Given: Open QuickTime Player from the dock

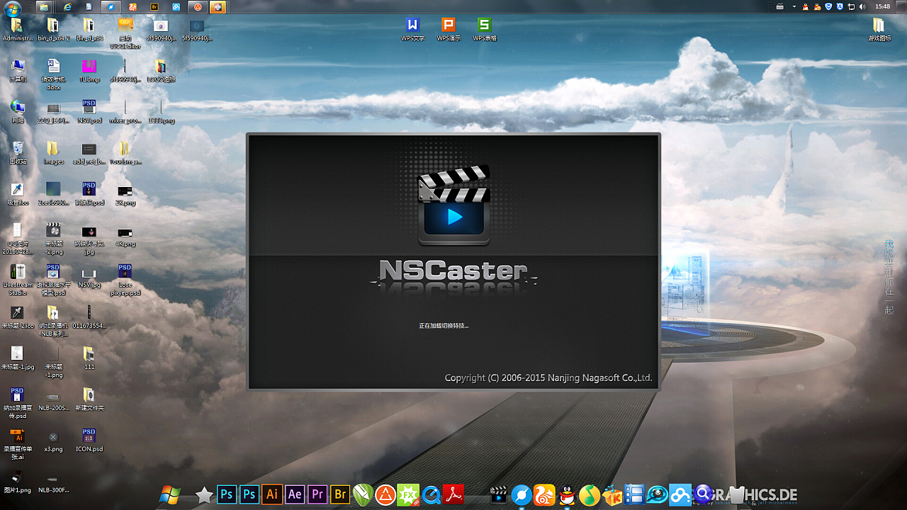Looking at the screenshot, I should 430,494.
